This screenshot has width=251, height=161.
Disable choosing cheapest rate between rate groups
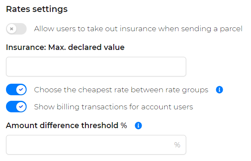click(x=16, y=90)
